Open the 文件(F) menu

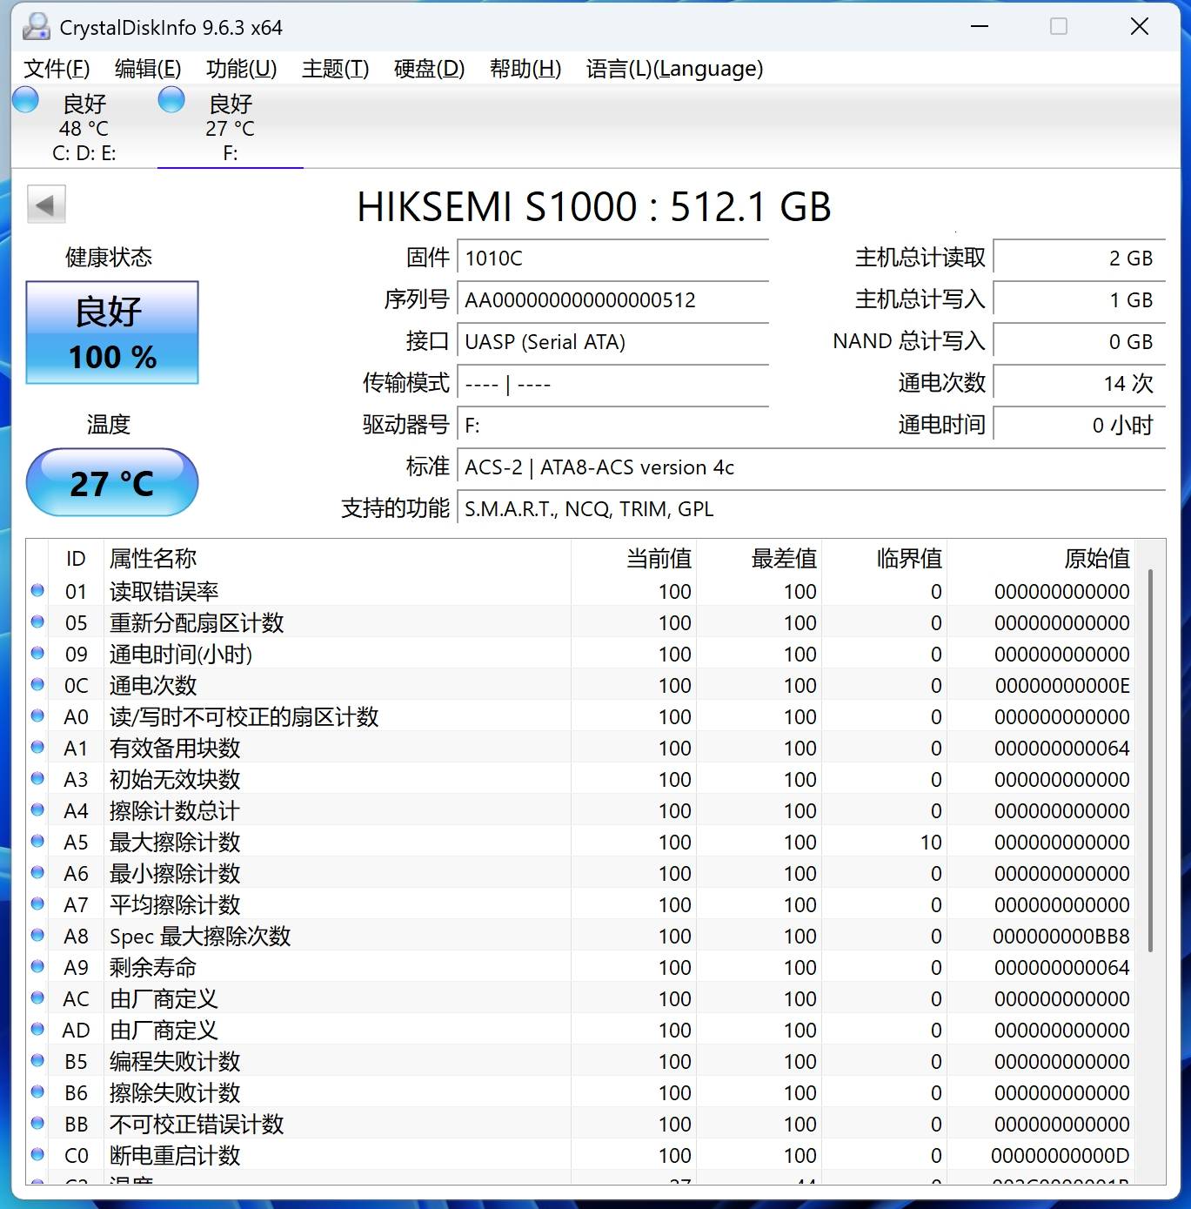coord(57,69)
